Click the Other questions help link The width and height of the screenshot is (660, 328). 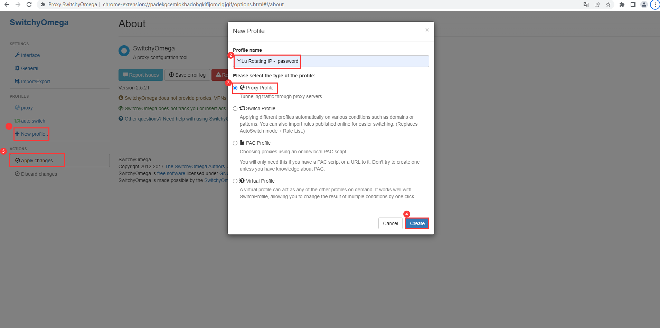coord(176,119)
